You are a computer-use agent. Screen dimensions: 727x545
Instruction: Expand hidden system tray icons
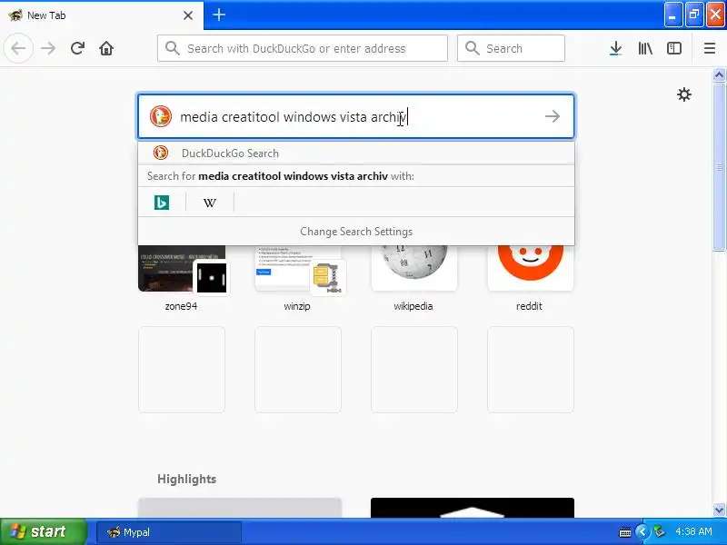click(x=642, y=531)
